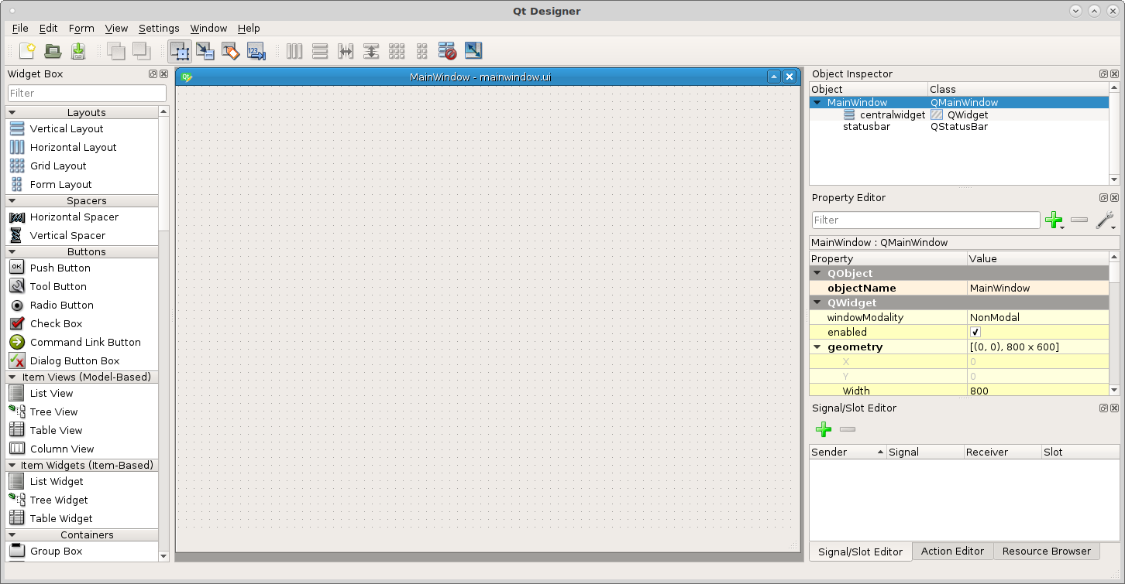1125x584 pixels.
Task: Click the wrench icon in Property Editor
Action: (x=1105, y=220)
